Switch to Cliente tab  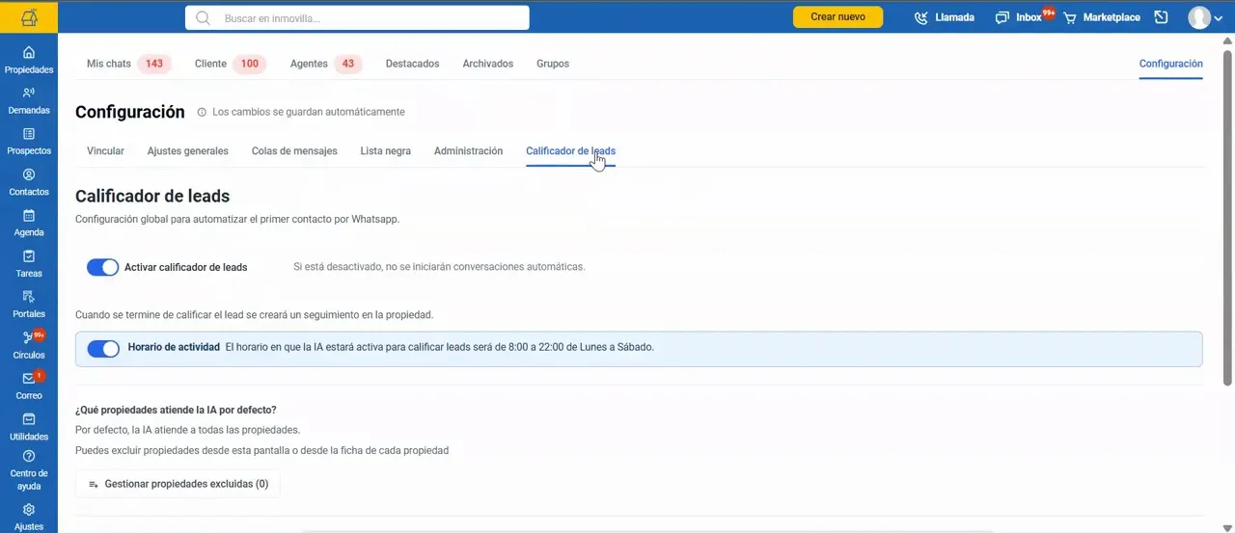click(x=210, y=64)
